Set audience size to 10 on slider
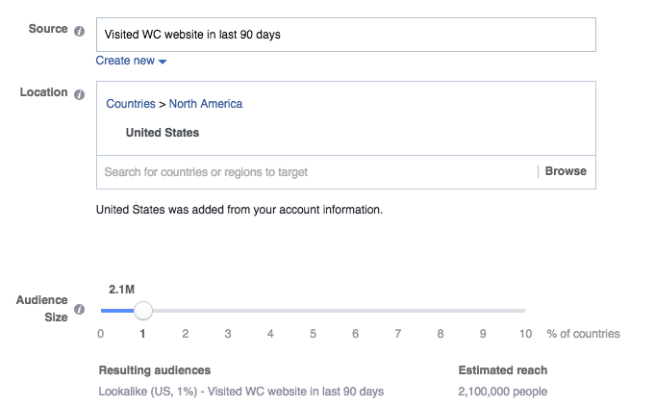Image resolution: width=655 pixels, height=406 pixels. [x=524, y=311]
